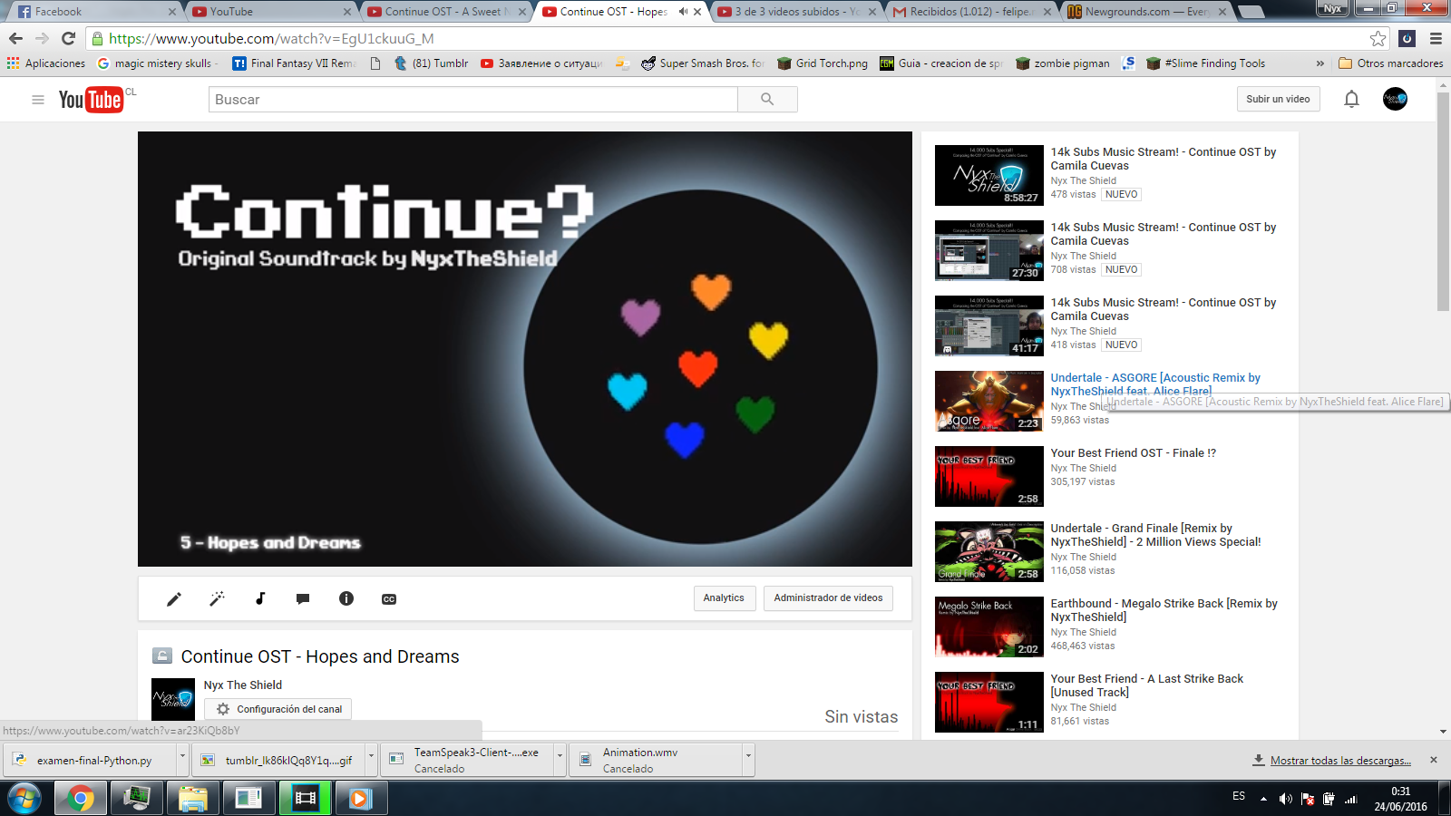Viewport: 1451px width, 816px height.
Task: Open Earthbound - Megalo Strike Back video
Action: coord(1164,610)
